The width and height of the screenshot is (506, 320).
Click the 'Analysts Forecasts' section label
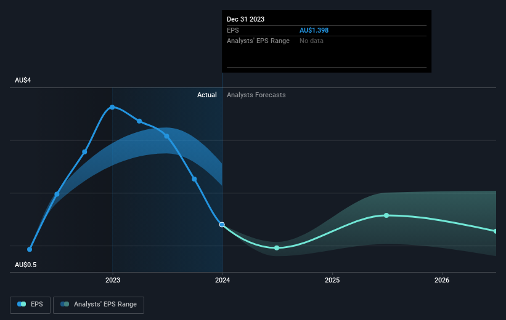(x=256, y=95)
